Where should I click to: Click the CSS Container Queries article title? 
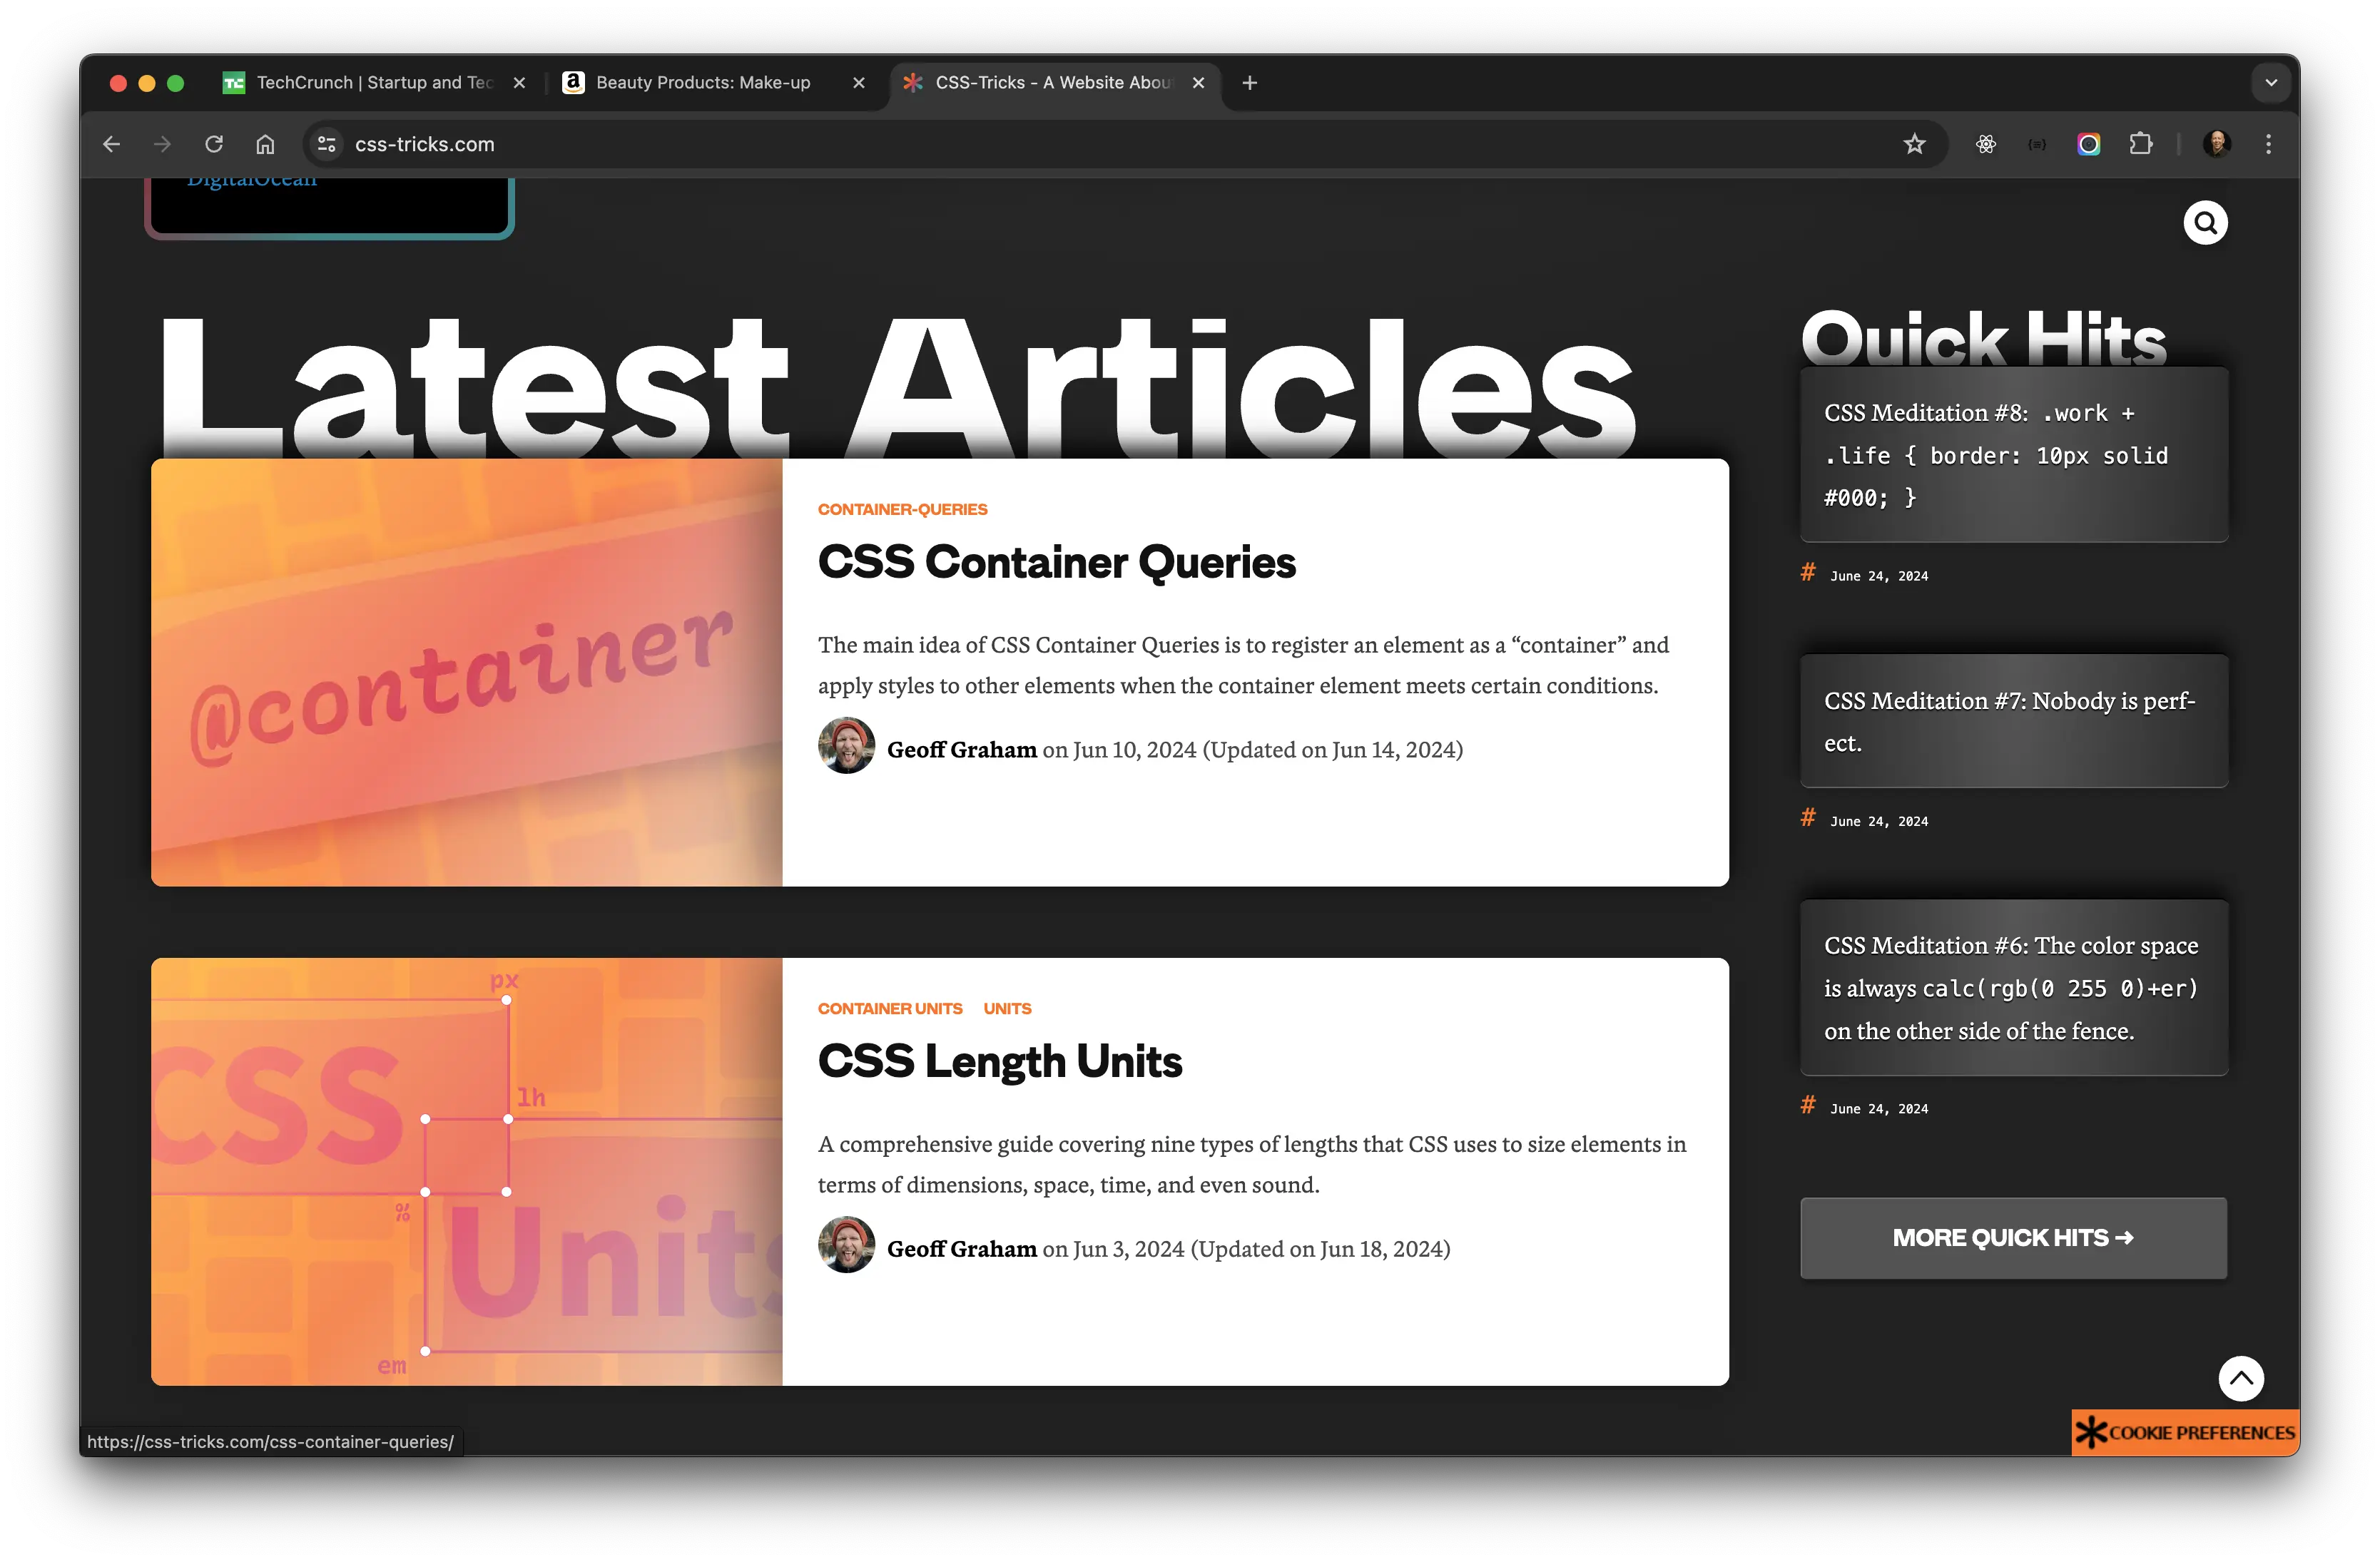[x=1055, y=560]
